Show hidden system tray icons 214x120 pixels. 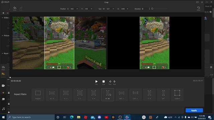176,117
